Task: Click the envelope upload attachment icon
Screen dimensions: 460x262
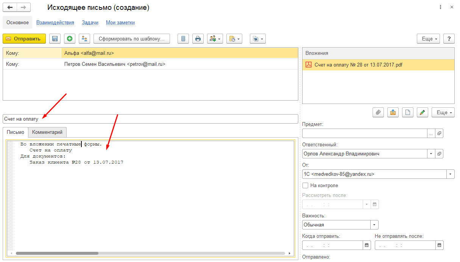Action: tap(393, 112)
